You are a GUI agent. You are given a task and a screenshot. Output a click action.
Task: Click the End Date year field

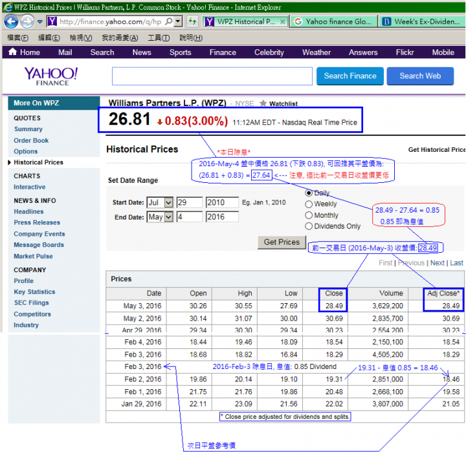tap(222, 217)
